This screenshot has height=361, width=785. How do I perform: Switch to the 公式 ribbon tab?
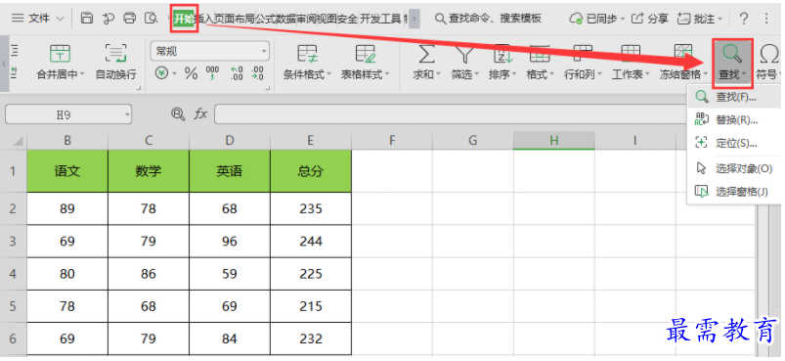[x=264, y=19]
